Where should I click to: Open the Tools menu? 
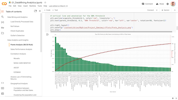[40, 6]
